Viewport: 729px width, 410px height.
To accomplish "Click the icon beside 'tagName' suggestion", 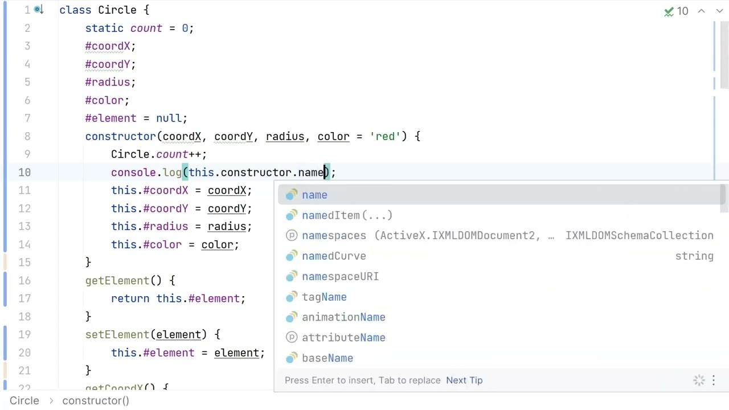I will [292, 297].
